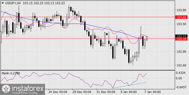Image resolution: width=189 pixels, height=95 pixels.
Task: Select the red 103.65 price level label
Action: pyautogui.click(x=181, y=17)
